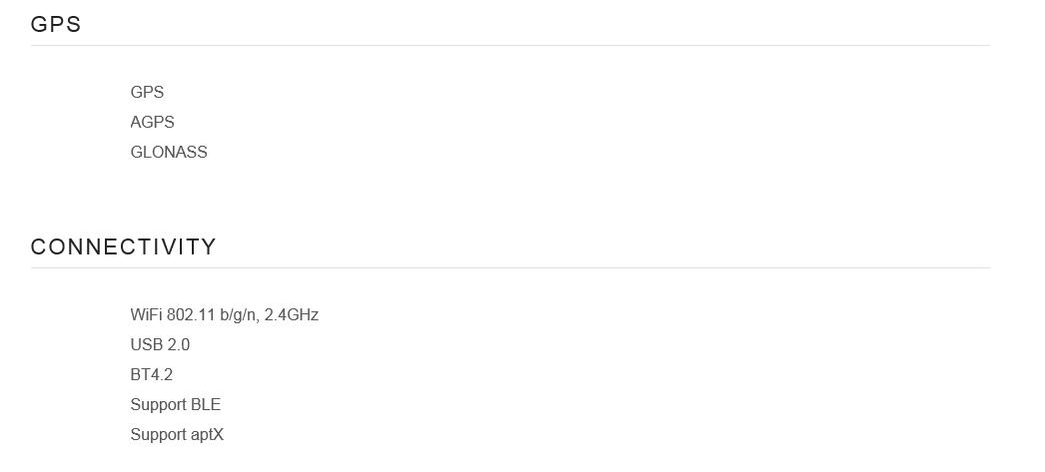Click the AGPS list entry
The width and height of the screenshot is (1045, 472).
click(152, 122)
